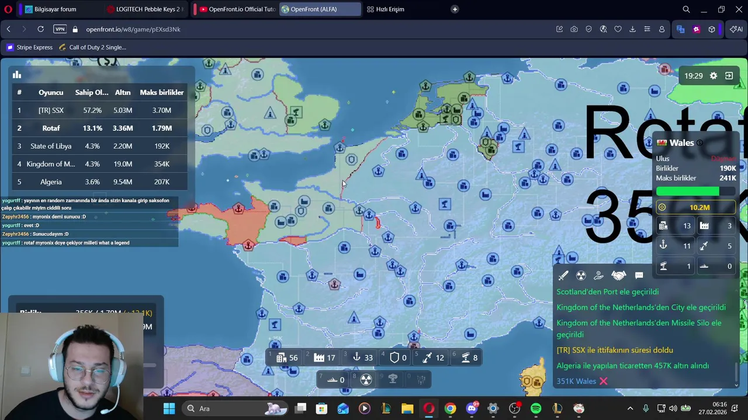The image size is (748, 420).
Task: Filter events by chat bubble icon
Action: click(x=639, y=275)
